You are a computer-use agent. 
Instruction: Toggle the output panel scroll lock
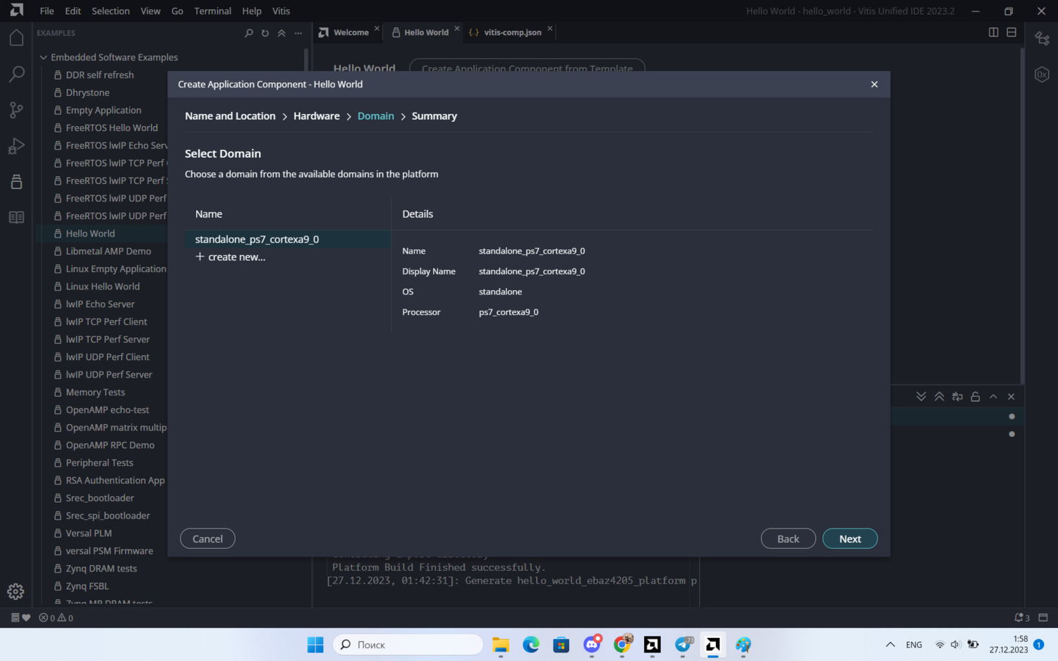(975, 397)
